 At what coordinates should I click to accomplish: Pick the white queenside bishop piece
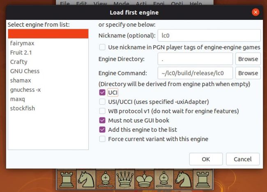click(x=106, y=180)
